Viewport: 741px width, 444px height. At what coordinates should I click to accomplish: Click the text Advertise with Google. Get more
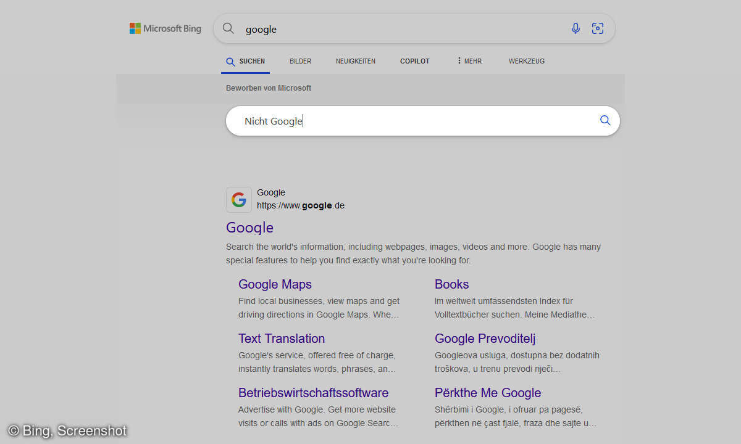click(x=318, y=416)
